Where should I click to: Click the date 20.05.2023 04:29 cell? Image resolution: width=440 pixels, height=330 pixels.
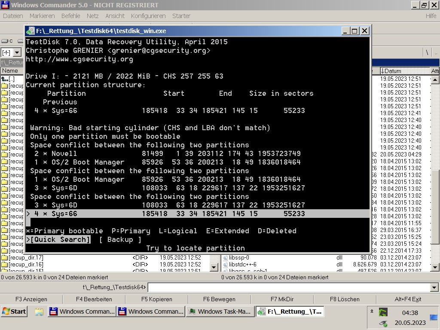401,154
